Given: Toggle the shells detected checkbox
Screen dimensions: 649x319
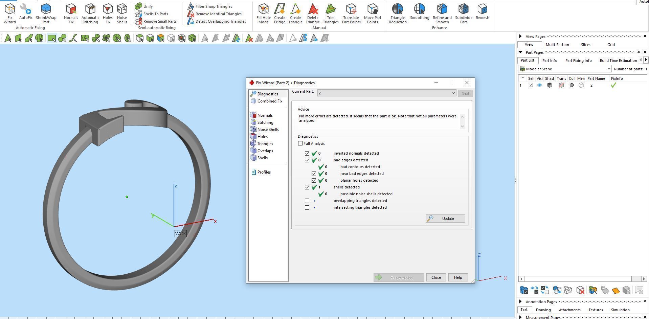Looking at the screenshot, I should click(307, 187).
